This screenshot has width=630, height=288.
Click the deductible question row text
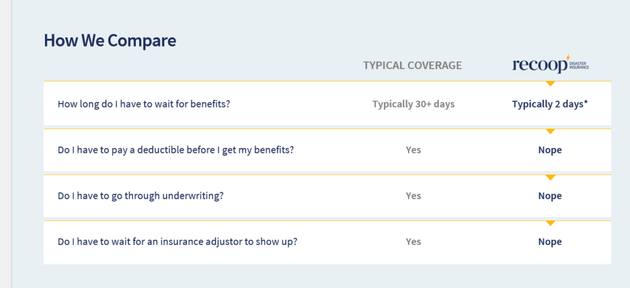(176, 150)
